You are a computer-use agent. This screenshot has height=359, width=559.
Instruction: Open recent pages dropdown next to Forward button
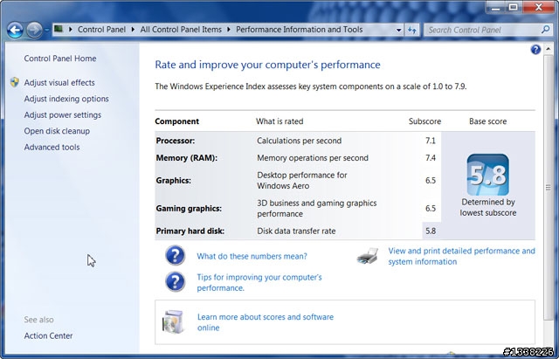[x=46, y=30]
